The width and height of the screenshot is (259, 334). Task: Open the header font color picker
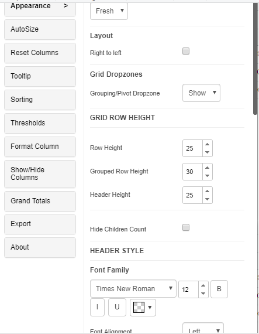click(x=143, y=308)
